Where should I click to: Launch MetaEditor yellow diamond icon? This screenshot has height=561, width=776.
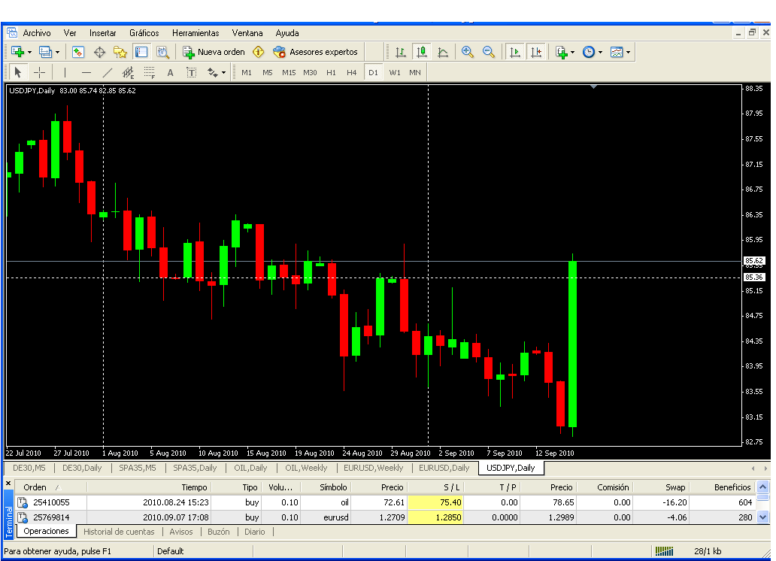tap(259, 52)
